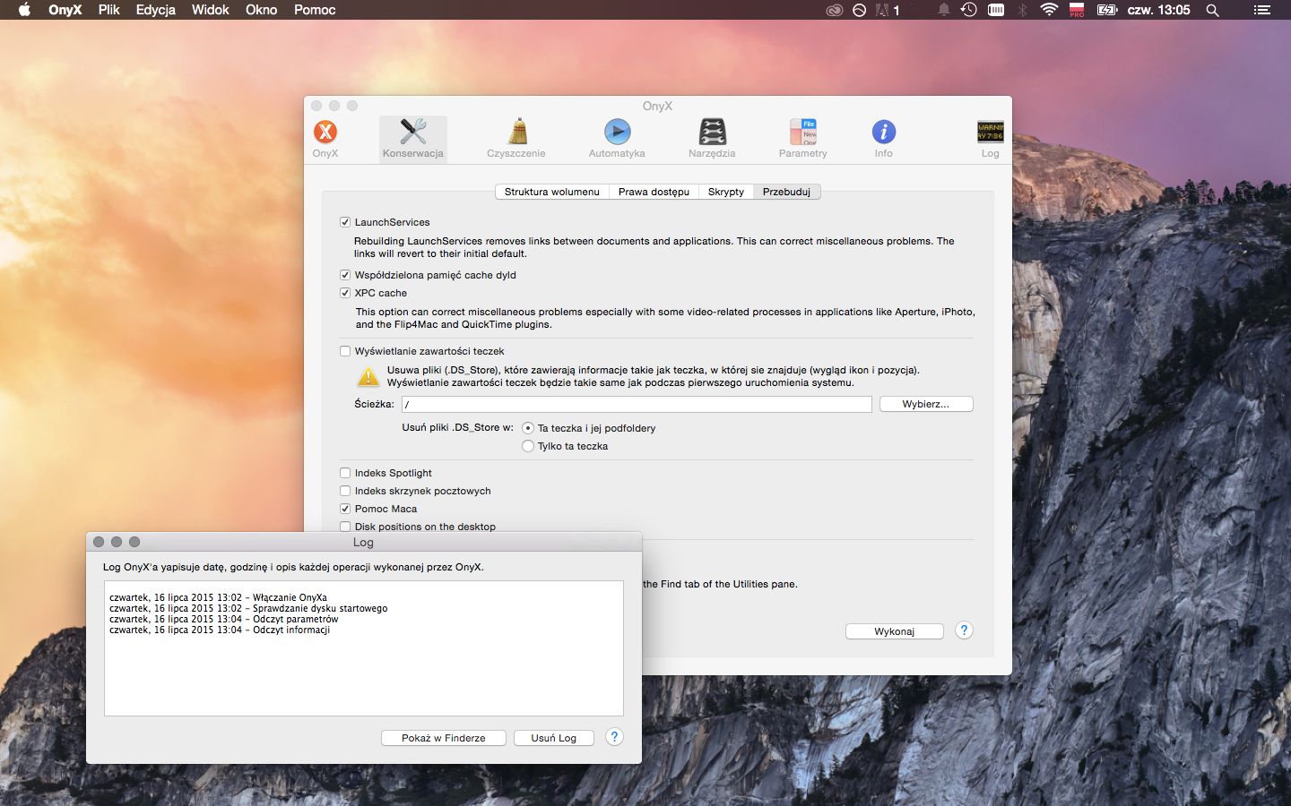Click the menu bar clock czw. 13:05

pos(1158,10)
